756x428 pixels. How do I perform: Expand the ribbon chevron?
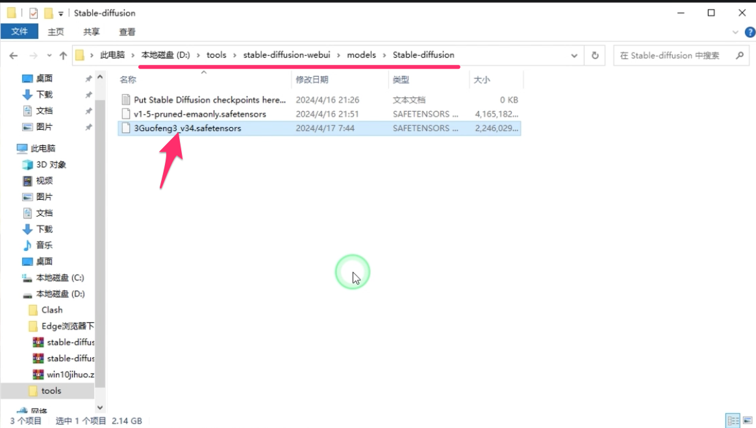pos(735,32)
